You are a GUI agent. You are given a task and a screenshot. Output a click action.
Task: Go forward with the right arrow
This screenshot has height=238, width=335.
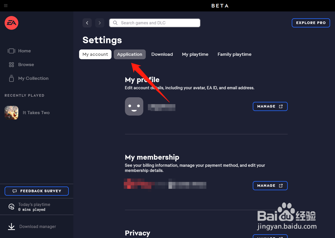99,23
